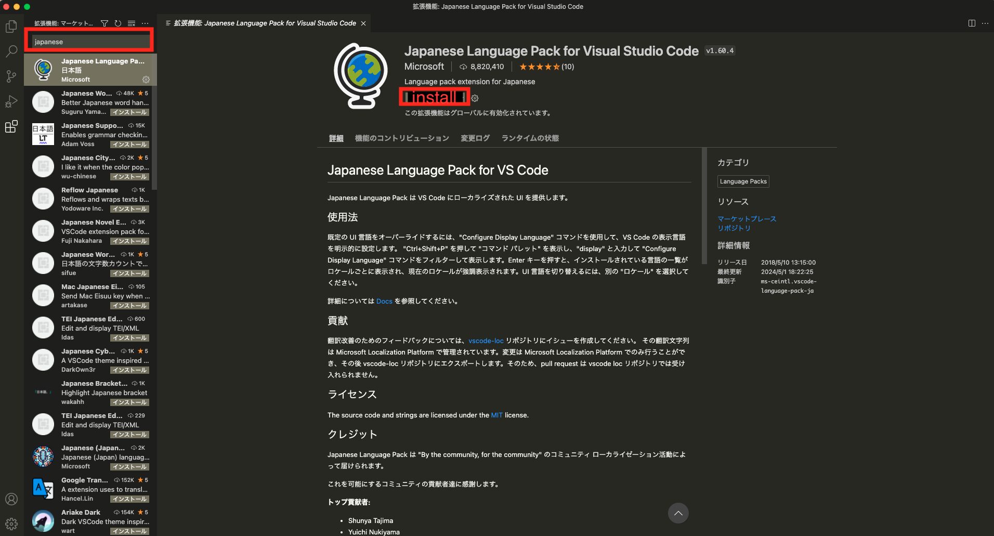994x536 pixels.
Task: Install Japanese Word Handler by Suguru Yamamoto
Action: 130,112
